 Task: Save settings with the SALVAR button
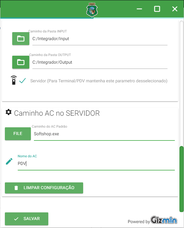point(27,219)
